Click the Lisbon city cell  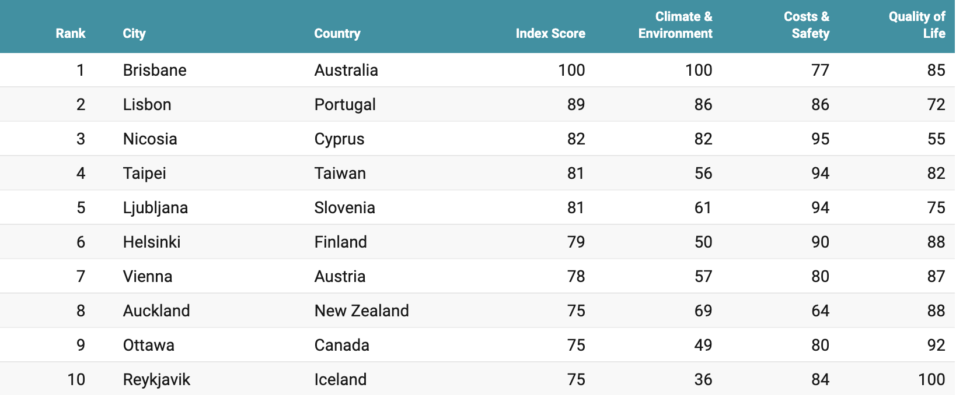click(x=147, y=104)
